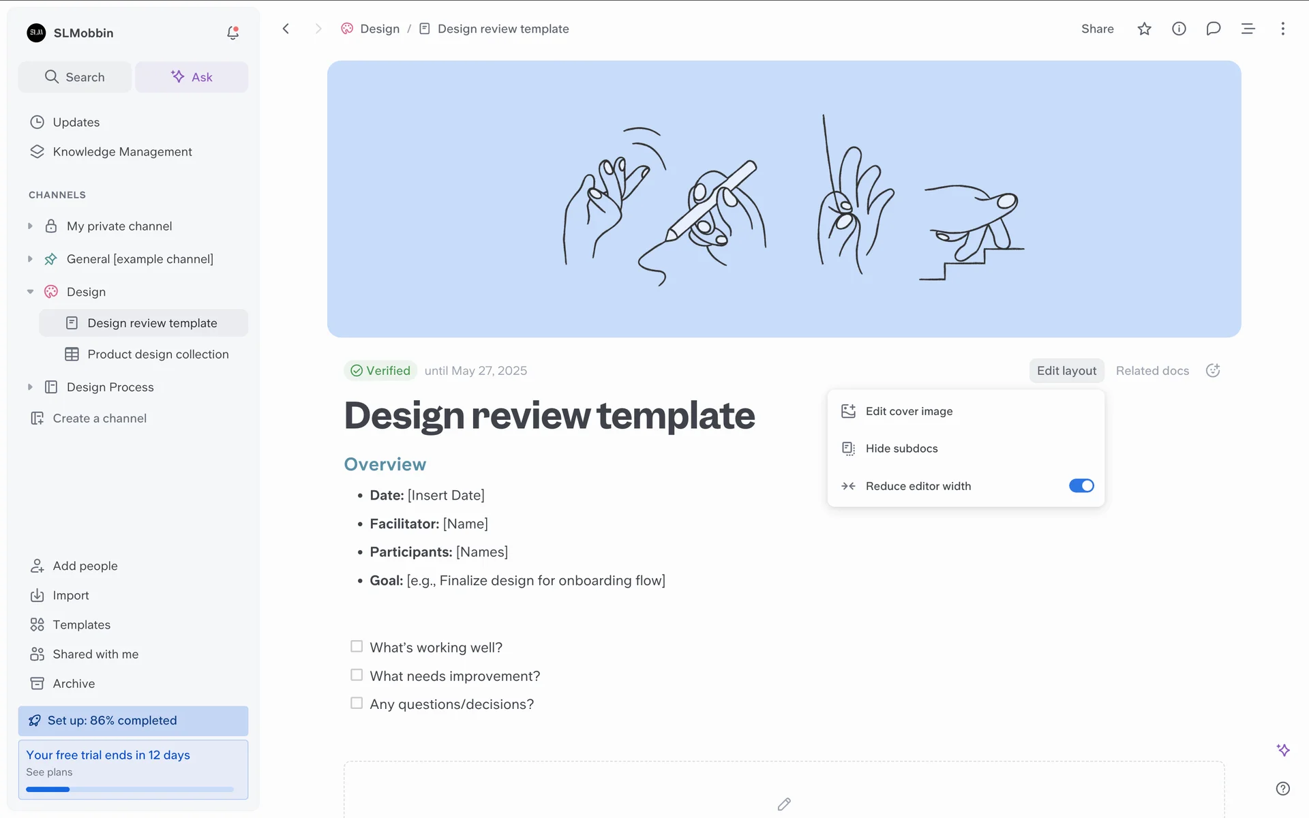Click the AI sparkle icon at bottom right
The height and width of the screenshot is (818, 1309).
click(1282, 750)
